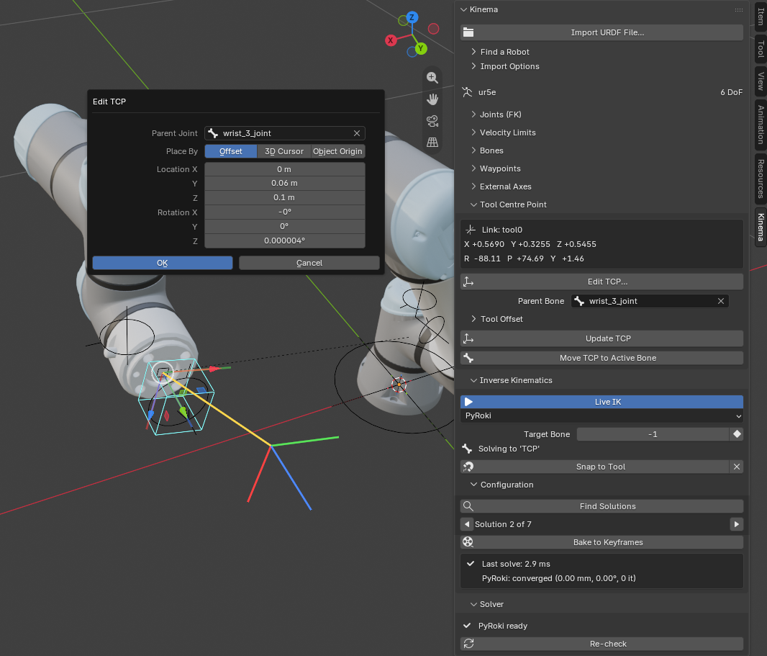The width and height of the screenshot is (767, 656).
Task: Collapse the Kinema panel
Action: pos(463,10)
